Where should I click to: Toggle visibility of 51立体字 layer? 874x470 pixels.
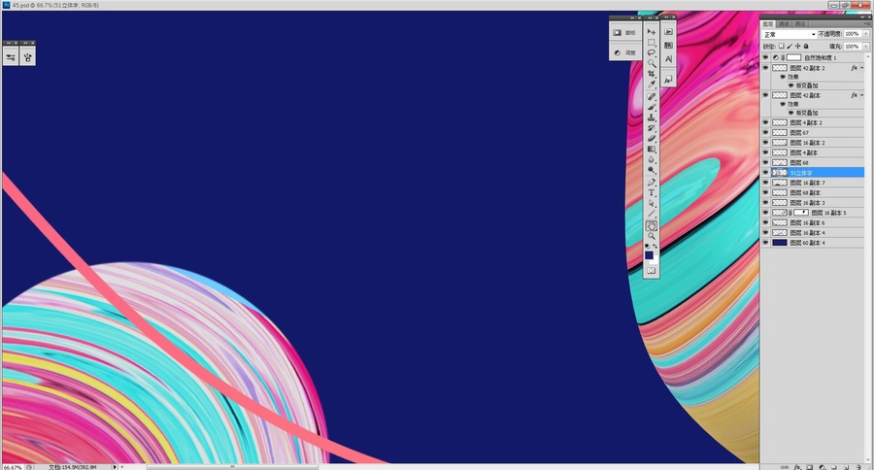(765, 173)
